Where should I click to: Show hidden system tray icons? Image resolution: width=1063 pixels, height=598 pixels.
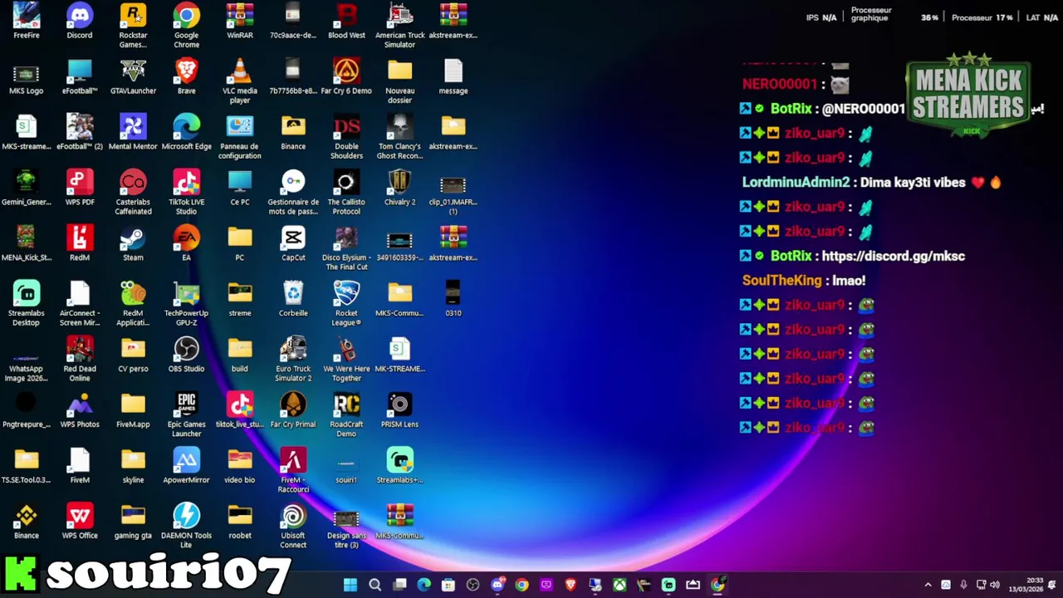click(x=928, y=585)
